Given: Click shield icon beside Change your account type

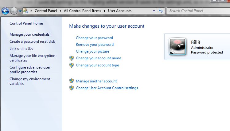Looking at the screenshot, I should pyautogui.click(x=72, y=65).
